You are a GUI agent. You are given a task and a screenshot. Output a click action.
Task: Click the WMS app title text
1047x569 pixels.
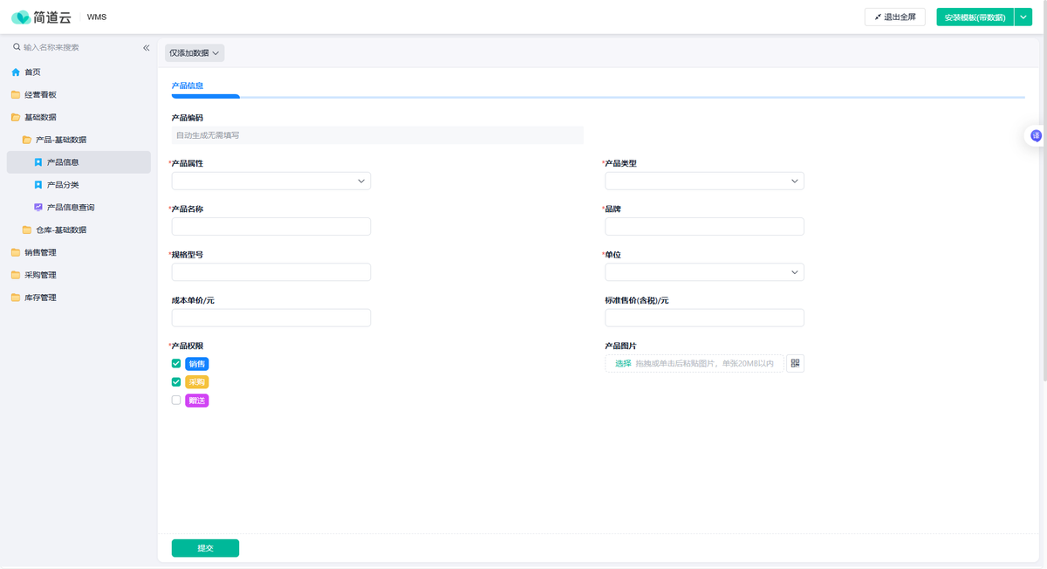(x=97, y=17)
